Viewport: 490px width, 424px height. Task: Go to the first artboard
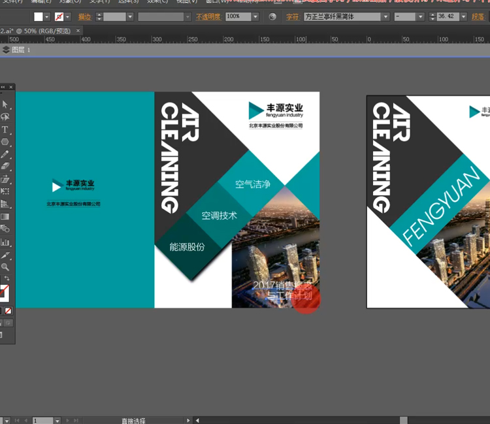point(17,421)
